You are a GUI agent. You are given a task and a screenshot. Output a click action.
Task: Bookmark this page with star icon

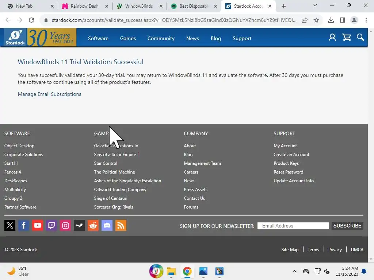pos(316,20)
